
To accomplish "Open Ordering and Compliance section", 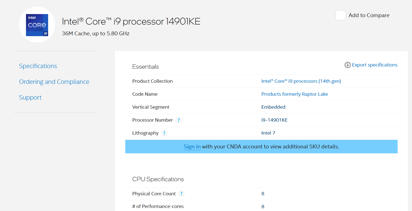I will pos(54,82).
